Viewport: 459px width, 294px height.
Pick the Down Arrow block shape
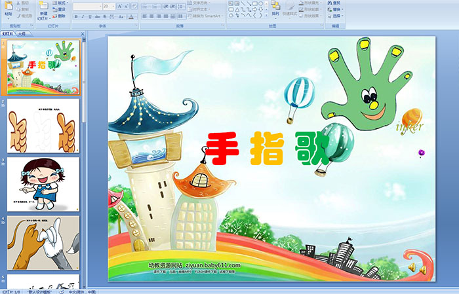(260, 10)
